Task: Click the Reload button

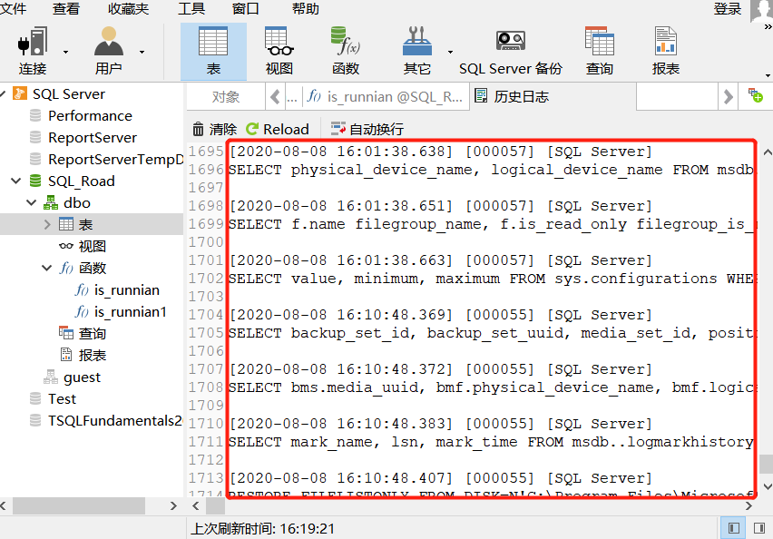Action: [x=278, y=129]
